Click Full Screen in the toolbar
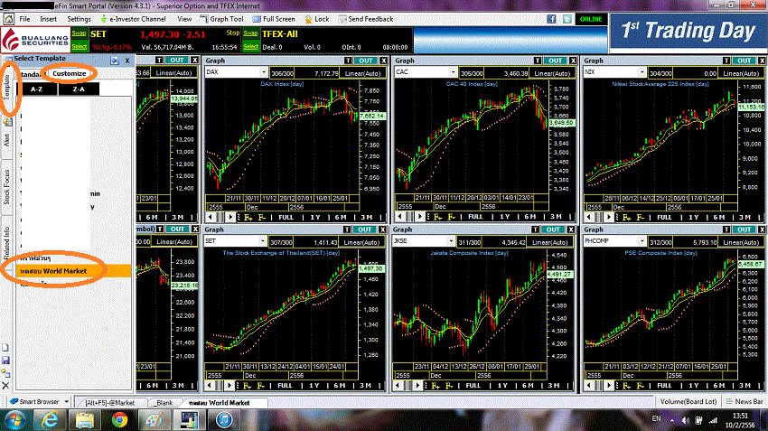The width and height of the screenshot is (768, 431). tap(274, 19)
